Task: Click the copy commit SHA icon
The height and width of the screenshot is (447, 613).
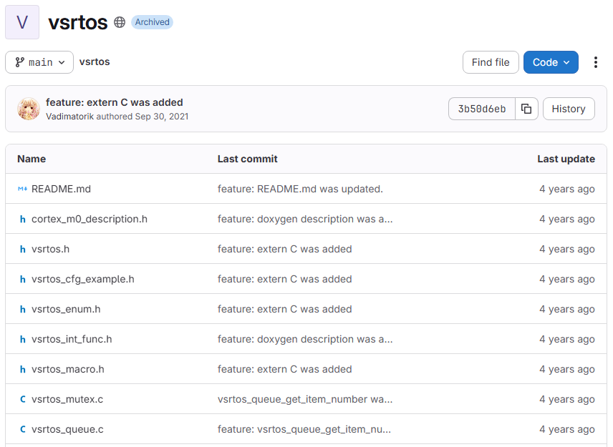Action: point(526,109)
